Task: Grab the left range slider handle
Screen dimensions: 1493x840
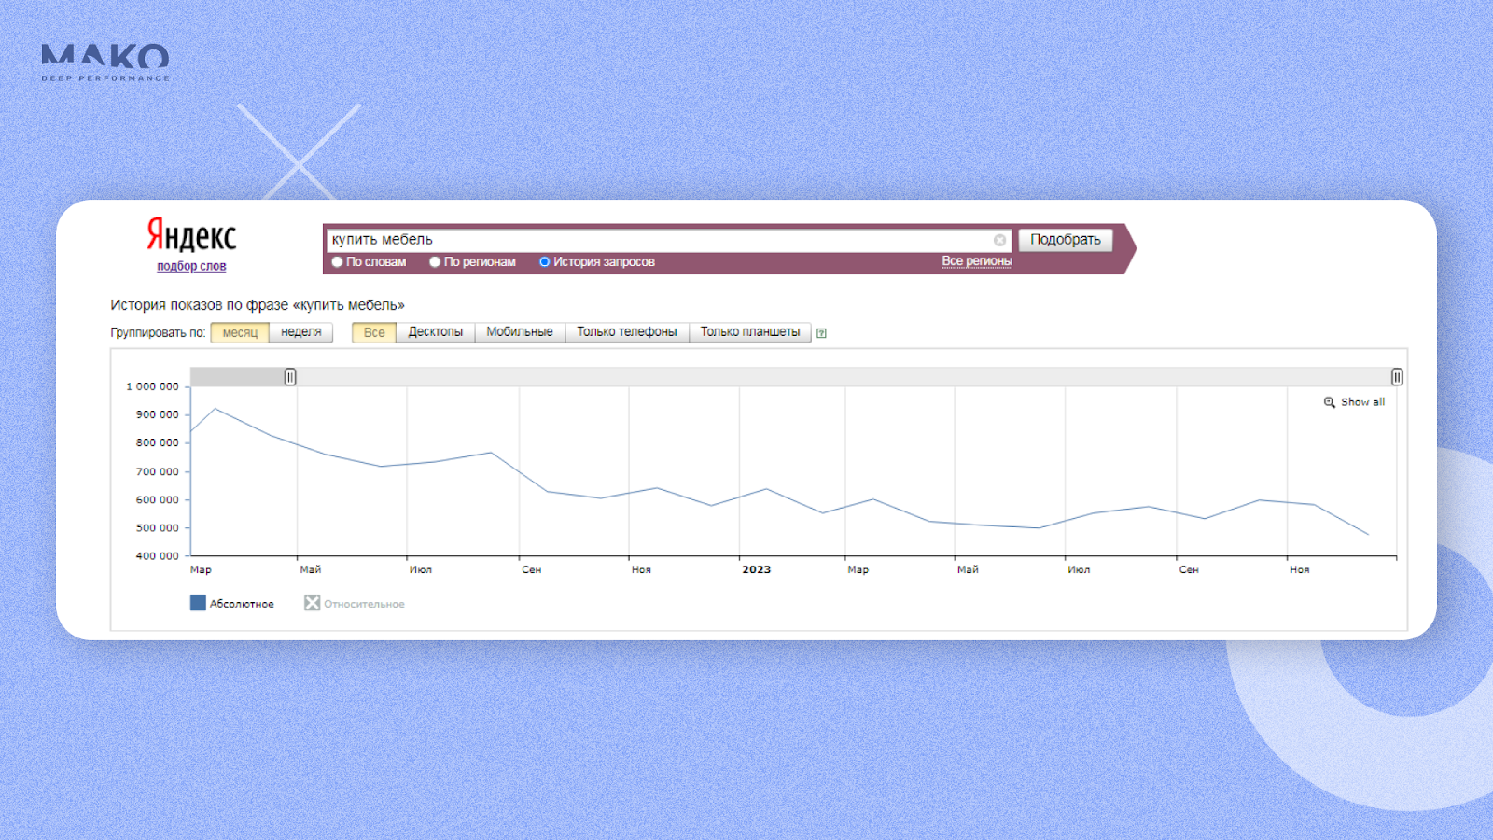Action: [x=290, y=377]
